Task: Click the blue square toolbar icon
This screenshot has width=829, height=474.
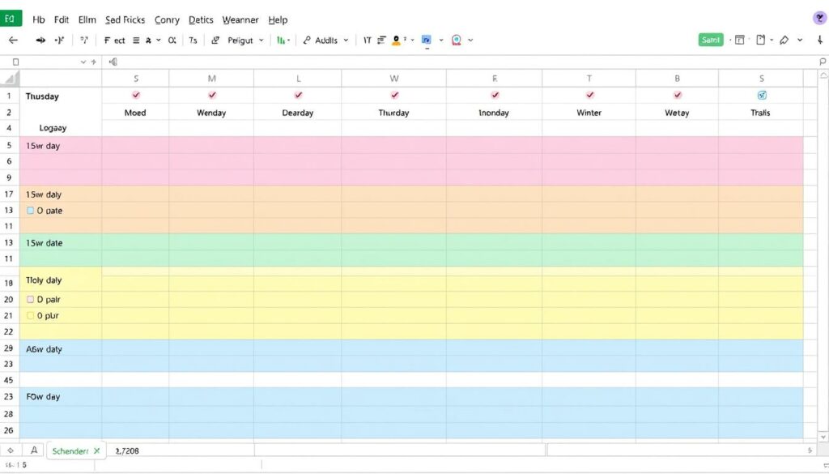Action: pos(427,40)
